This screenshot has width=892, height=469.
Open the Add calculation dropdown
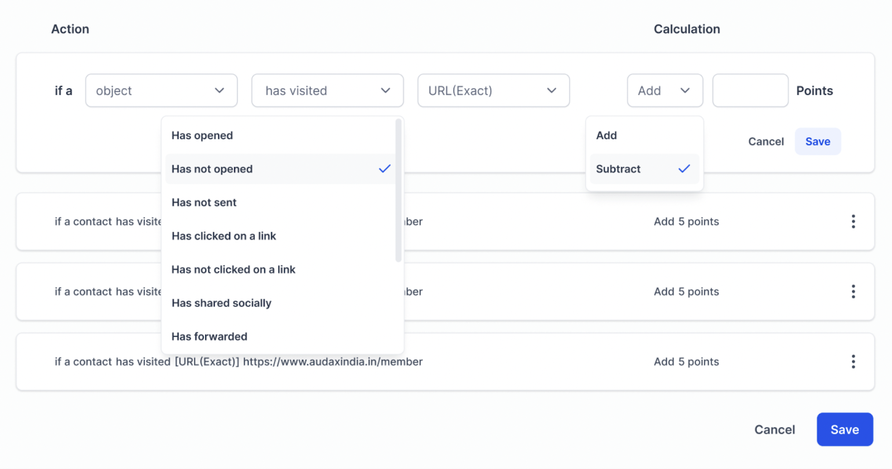[x=665, y=91]
